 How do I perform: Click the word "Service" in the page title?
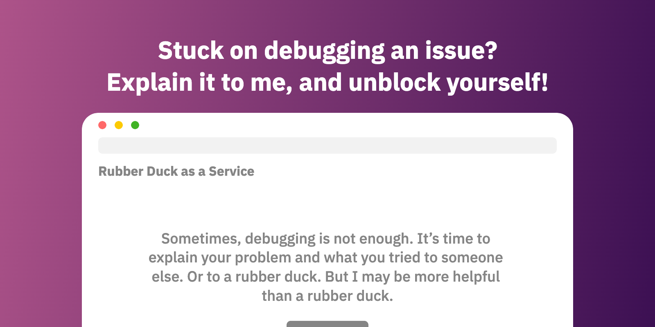click(x=231, y=171)
